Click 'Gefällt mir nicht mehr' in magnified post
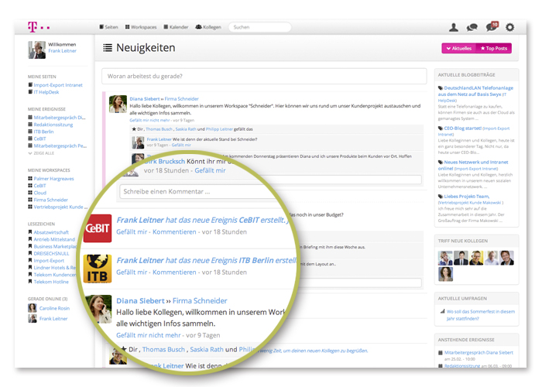542x387 pixels. click(149, 335)
